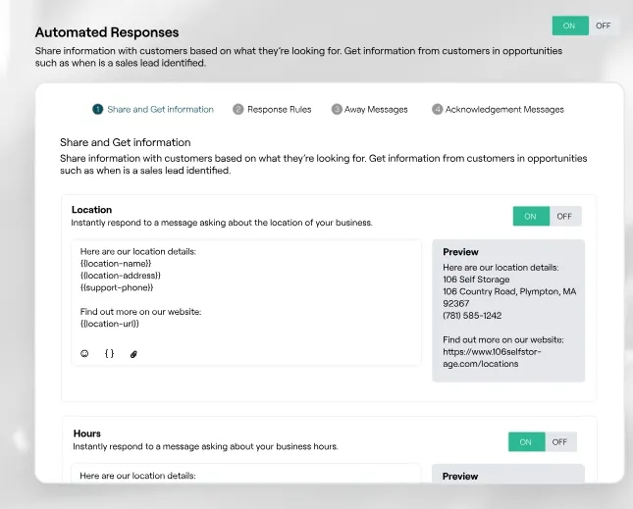
Task: Click '106 Self Storage' in preview
Action: [476, 280]
